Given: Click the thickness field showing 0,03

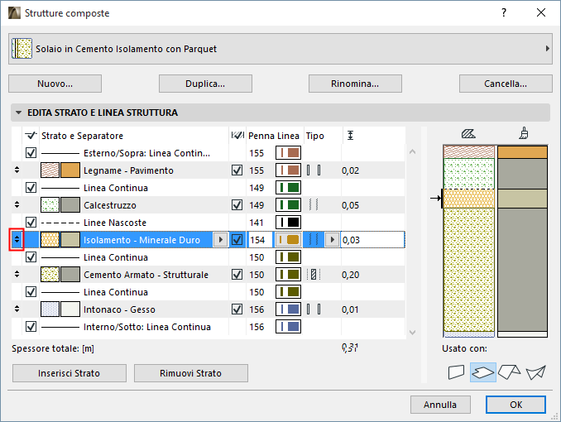Looking at the screenshot, I should tap(372, 240).
